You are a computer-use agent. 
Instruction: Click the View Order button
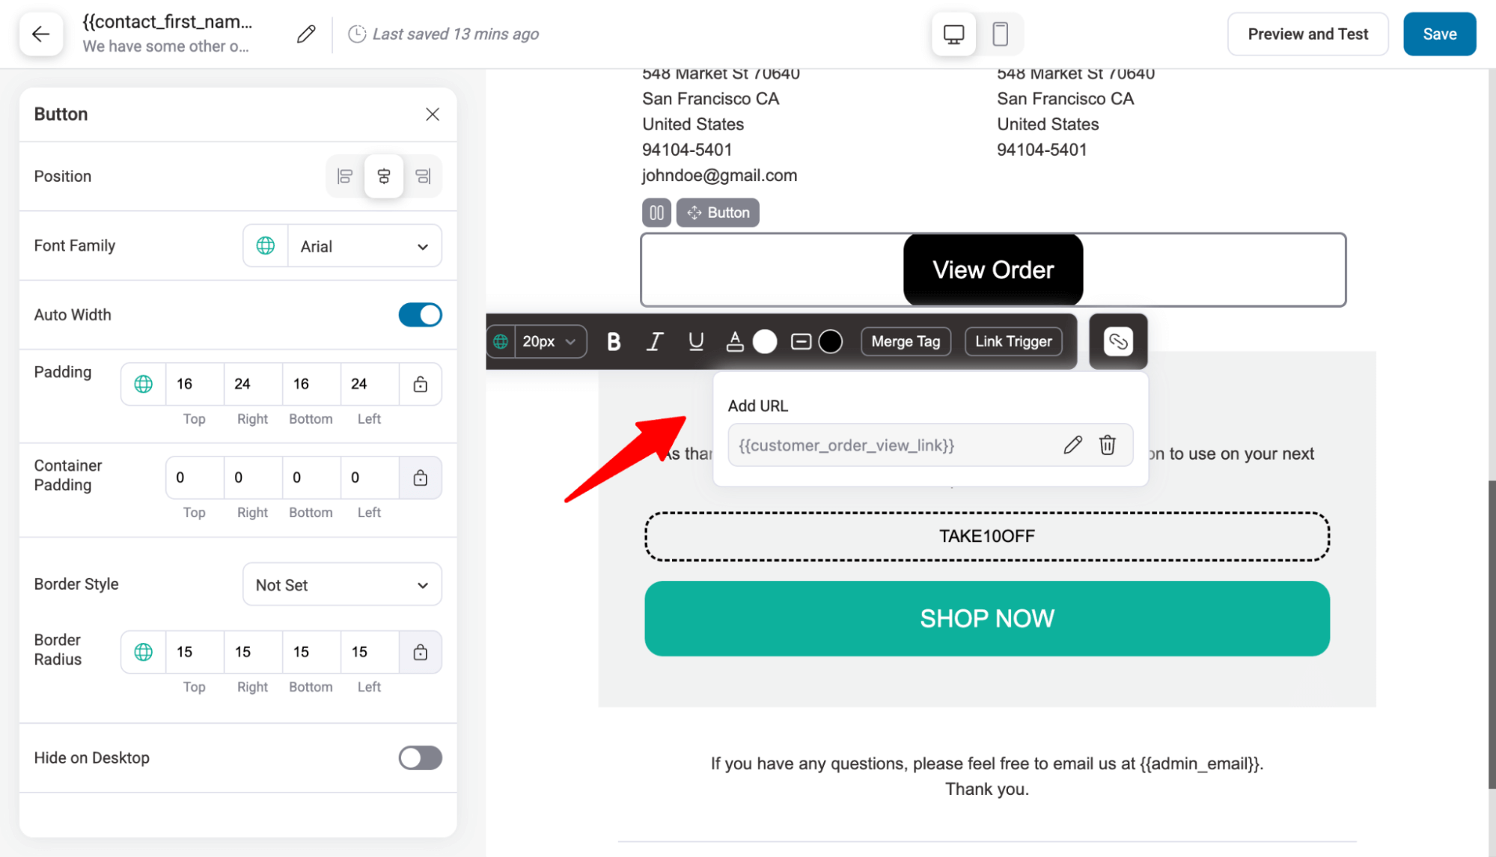point(992,269)
